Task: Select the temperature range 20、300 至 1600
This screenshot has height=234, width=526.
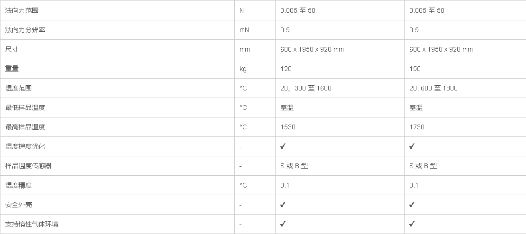Action: point(306,88)
